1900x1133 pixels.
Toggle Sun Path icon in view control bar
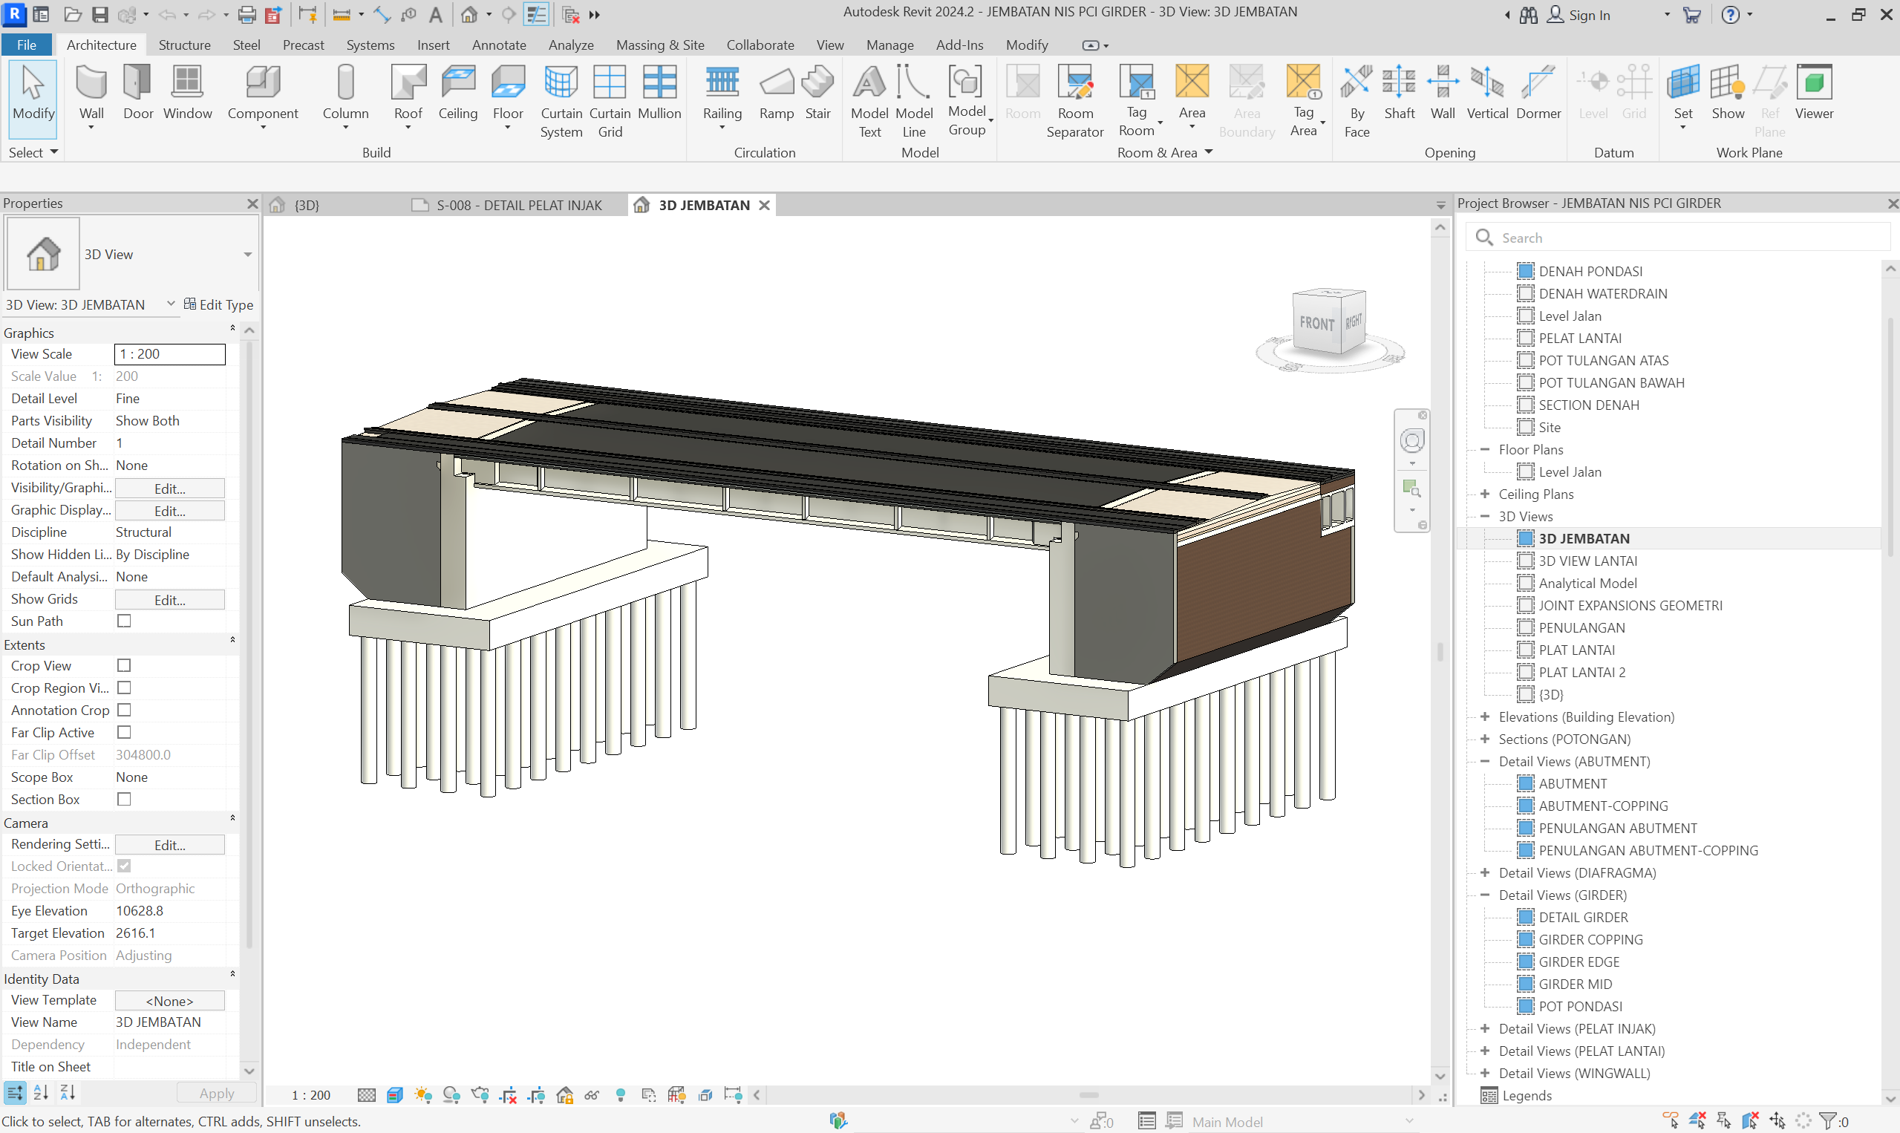pyautogui.click(x=422, y=1096)
